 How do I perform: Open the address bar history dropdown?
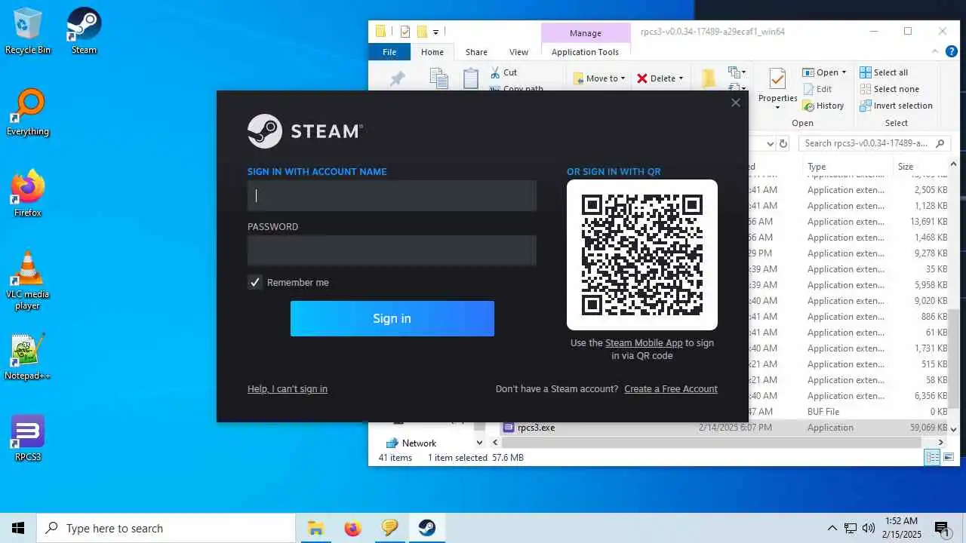770,143
